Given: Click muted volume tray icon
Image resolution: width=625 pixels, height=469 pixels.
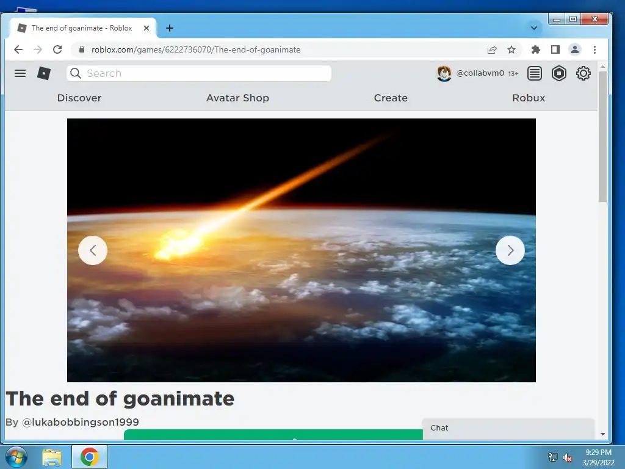Looking at the screenshot, I should pyautogui.click(x=568, y=457).
